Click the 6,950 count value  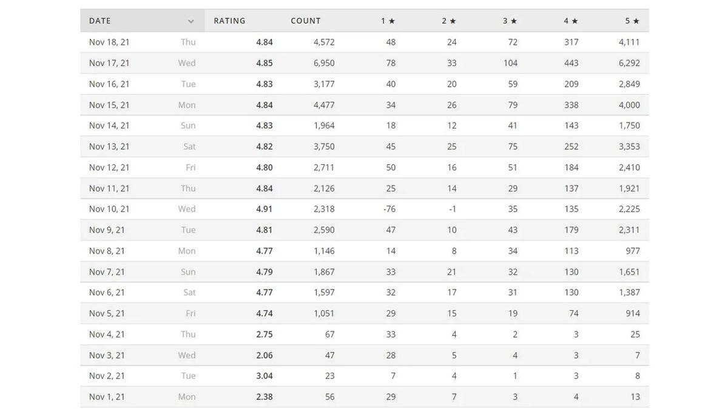324,63
